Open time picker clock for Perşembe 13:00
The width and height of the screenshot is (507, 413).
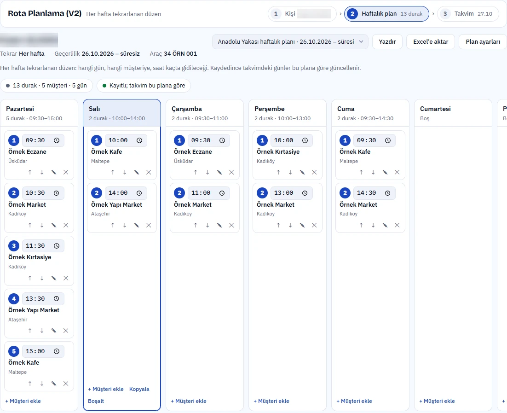tap(305, 193)
